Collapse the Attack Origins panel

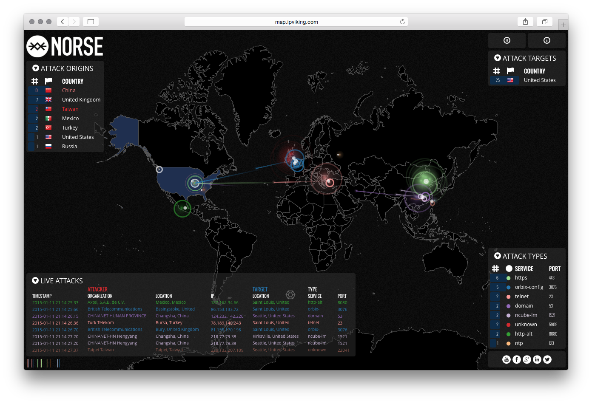click(x=35, y=68)
